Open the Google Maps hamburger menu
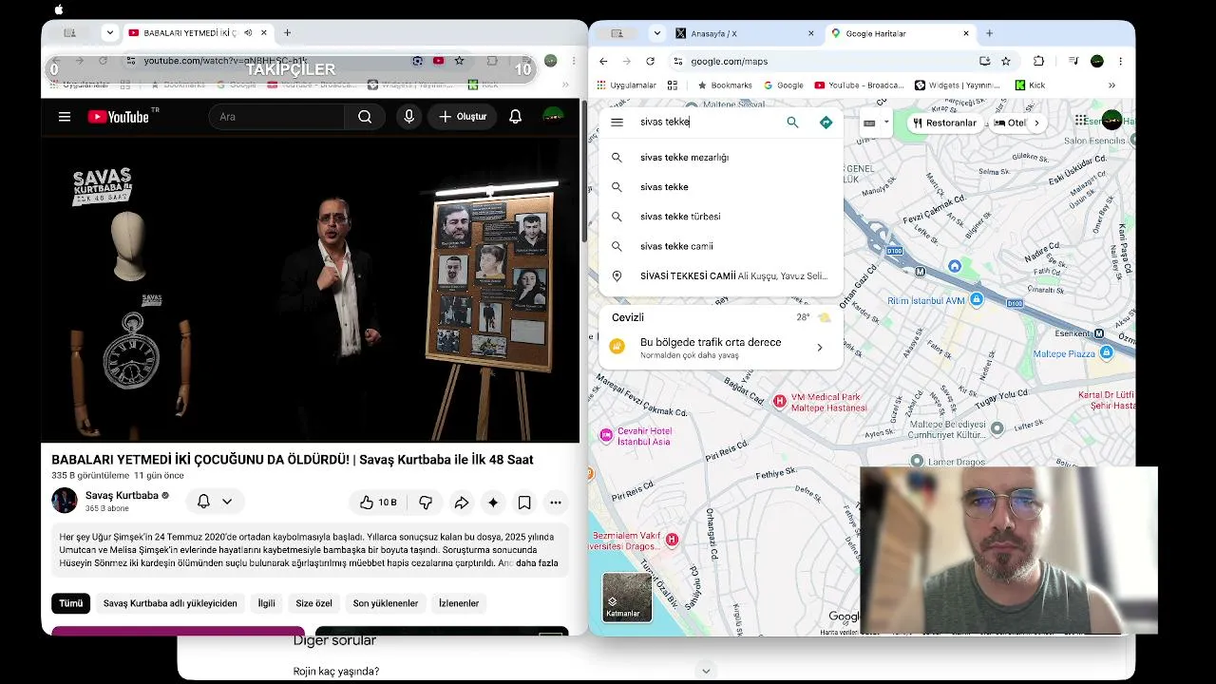The height and width of the screenshot is (684, 1216). 617,123
